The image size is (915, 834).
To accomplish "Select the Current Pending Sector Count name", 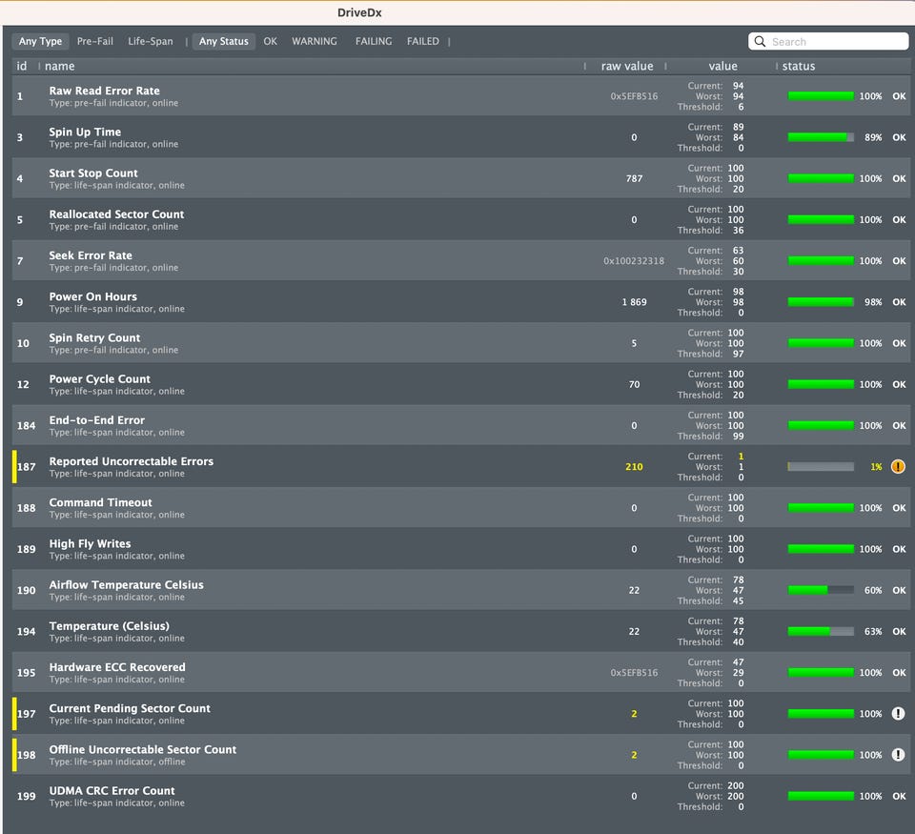I will pyautogui.click(x=130, y=708).
